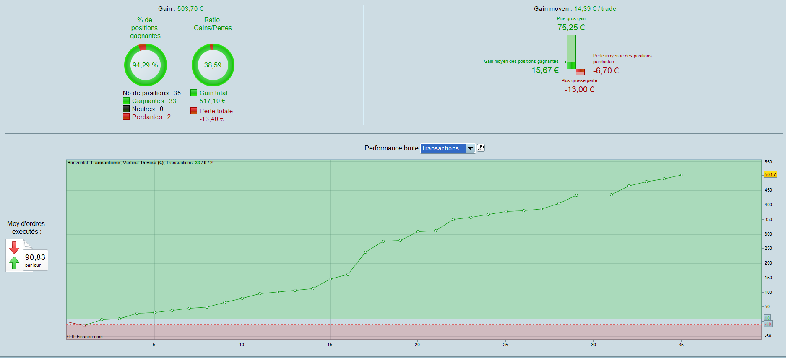Viewport: 786px width, 358px height.
Task: Click the tall green Plus gros gain bar
Action: pyautogui.click(x=571, y=52)
